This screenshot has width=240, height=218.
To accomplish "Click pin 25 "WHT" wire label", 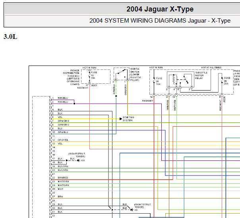I will pyautogui.click(x=60, y=189).
